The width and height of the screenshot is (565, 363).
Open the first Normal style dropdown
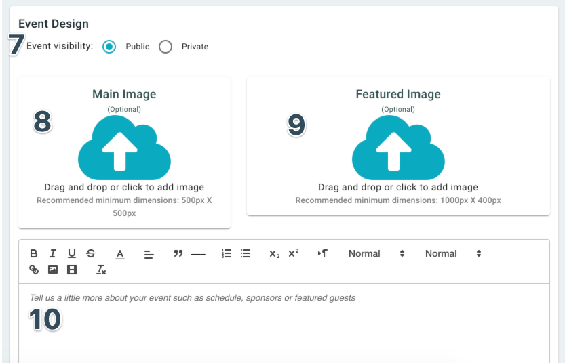click(376, 253)
